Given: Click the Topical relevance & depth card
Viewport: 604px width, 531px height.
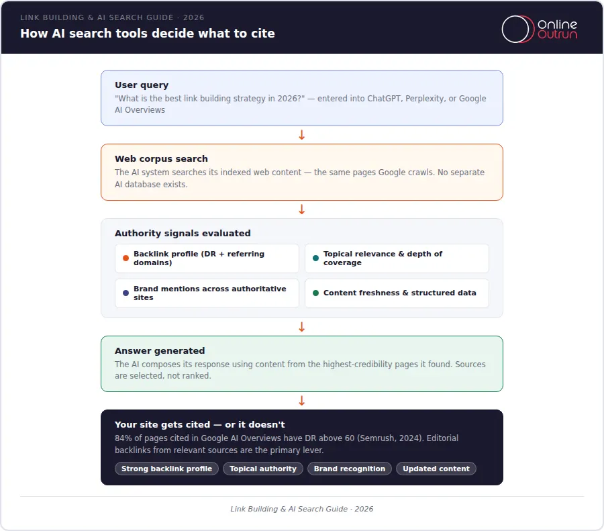Looking at the screenshot, I should click(x=397, y=258).
